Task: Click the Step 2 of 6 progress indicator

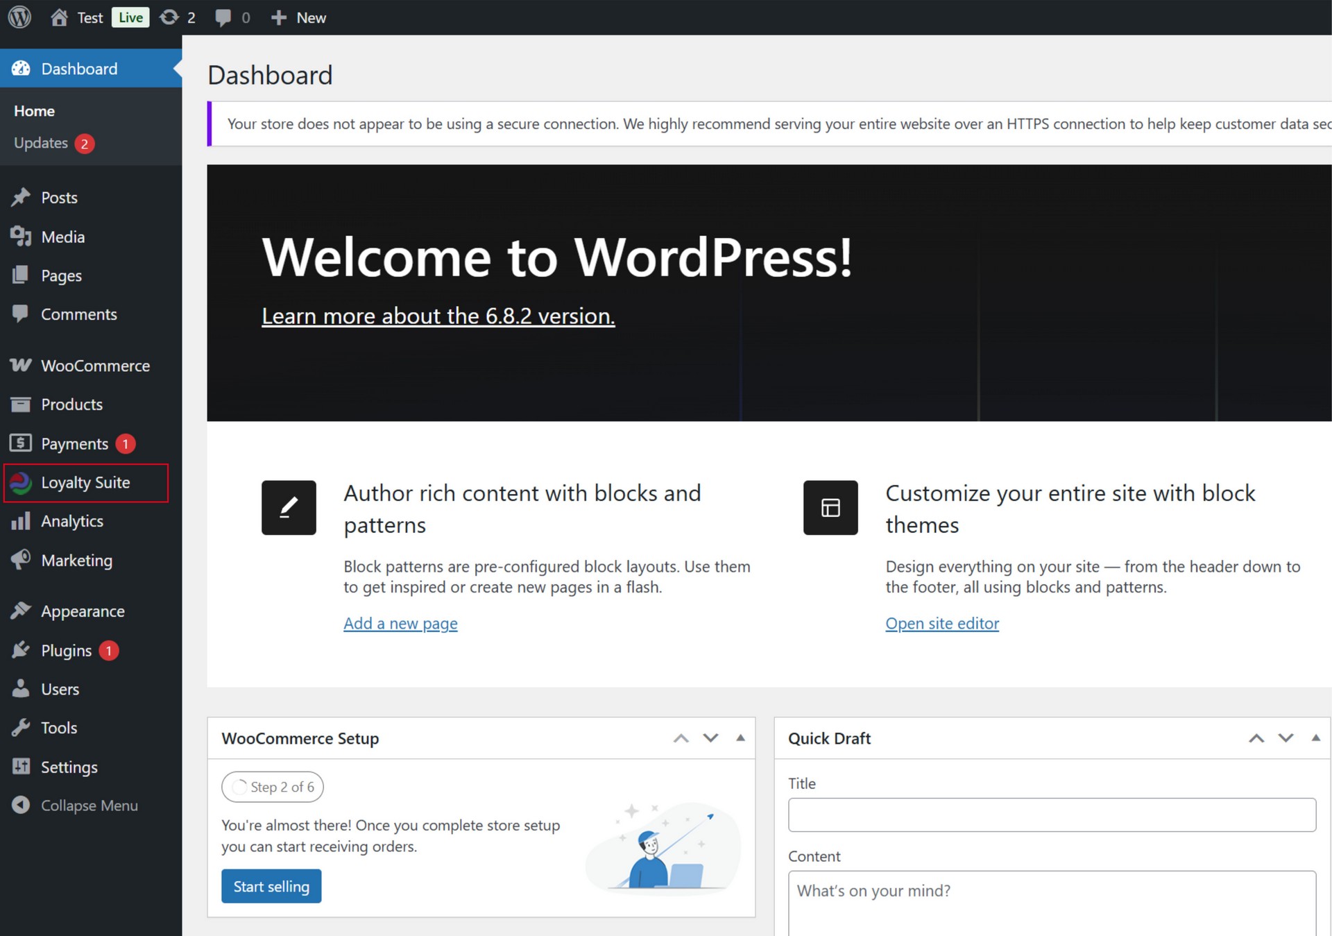Action: [273, 787]
